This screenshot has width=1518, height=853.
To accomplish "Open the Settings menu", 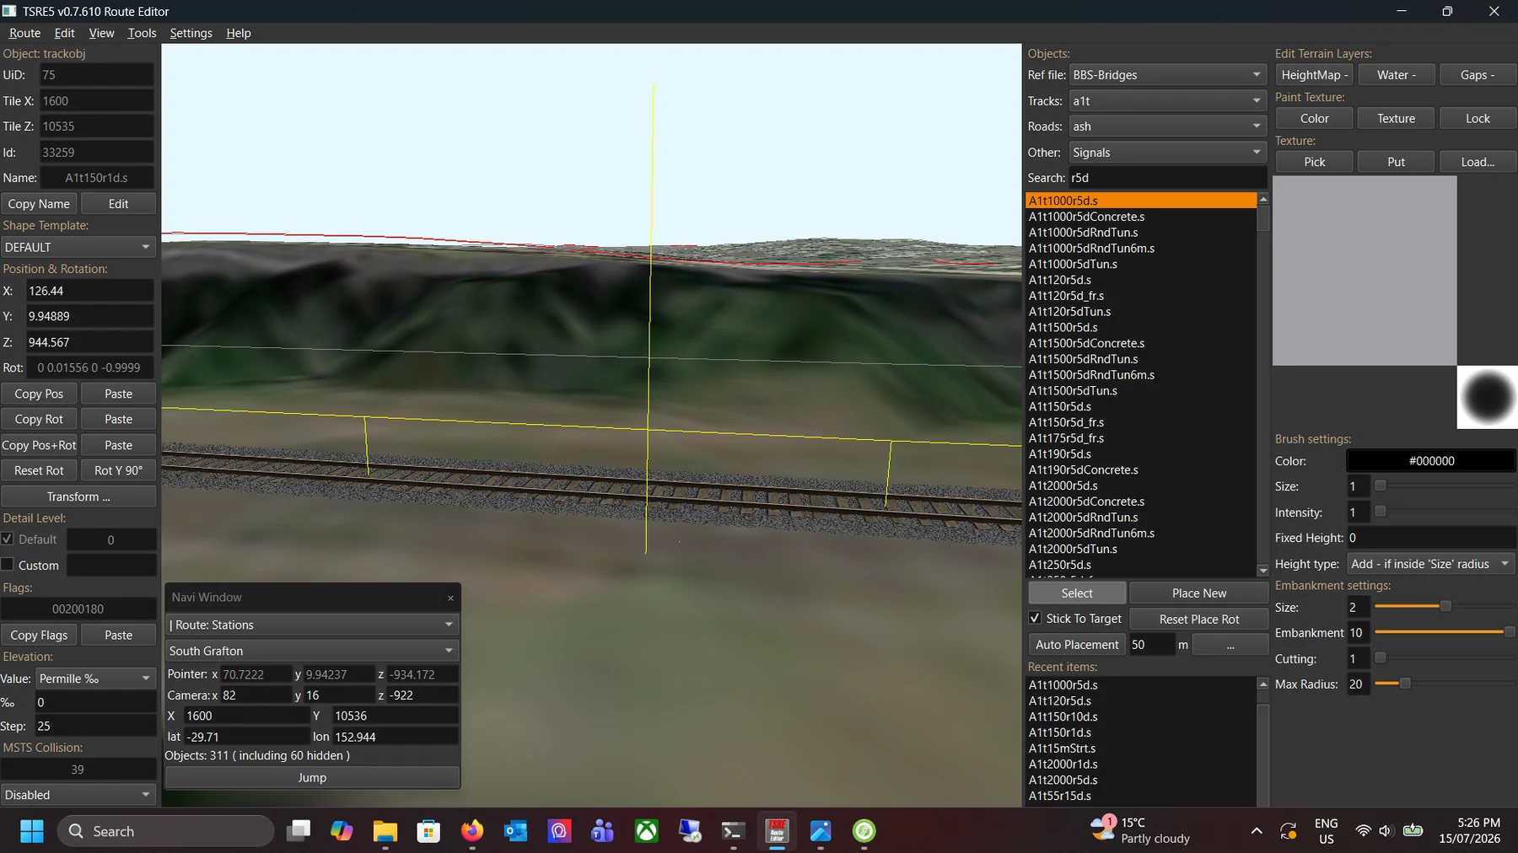I will [x=191, y=33].
